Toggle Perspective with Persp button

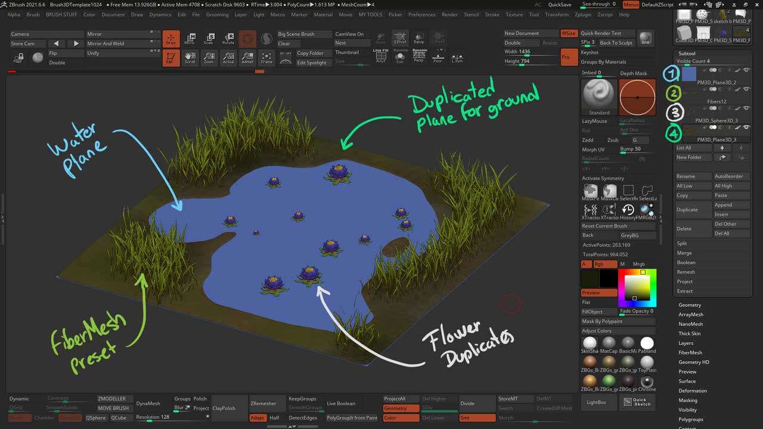(x=419, y=55)
